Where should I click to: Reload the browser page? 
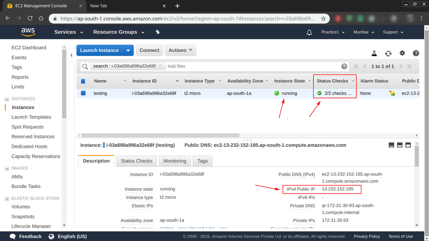pyautogui.click(x=30, y=18)
